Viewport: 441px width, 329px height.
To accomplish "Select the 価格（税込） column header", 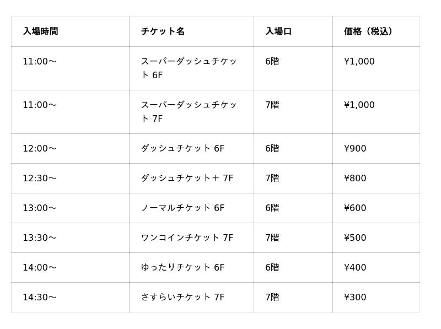I will tap(368, 31).
